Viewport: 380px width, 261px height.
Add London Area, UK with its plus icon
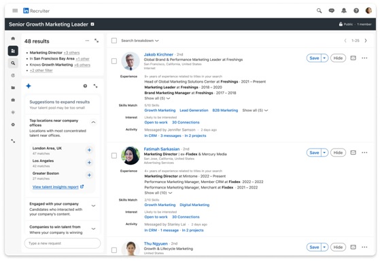pos(89,150)
